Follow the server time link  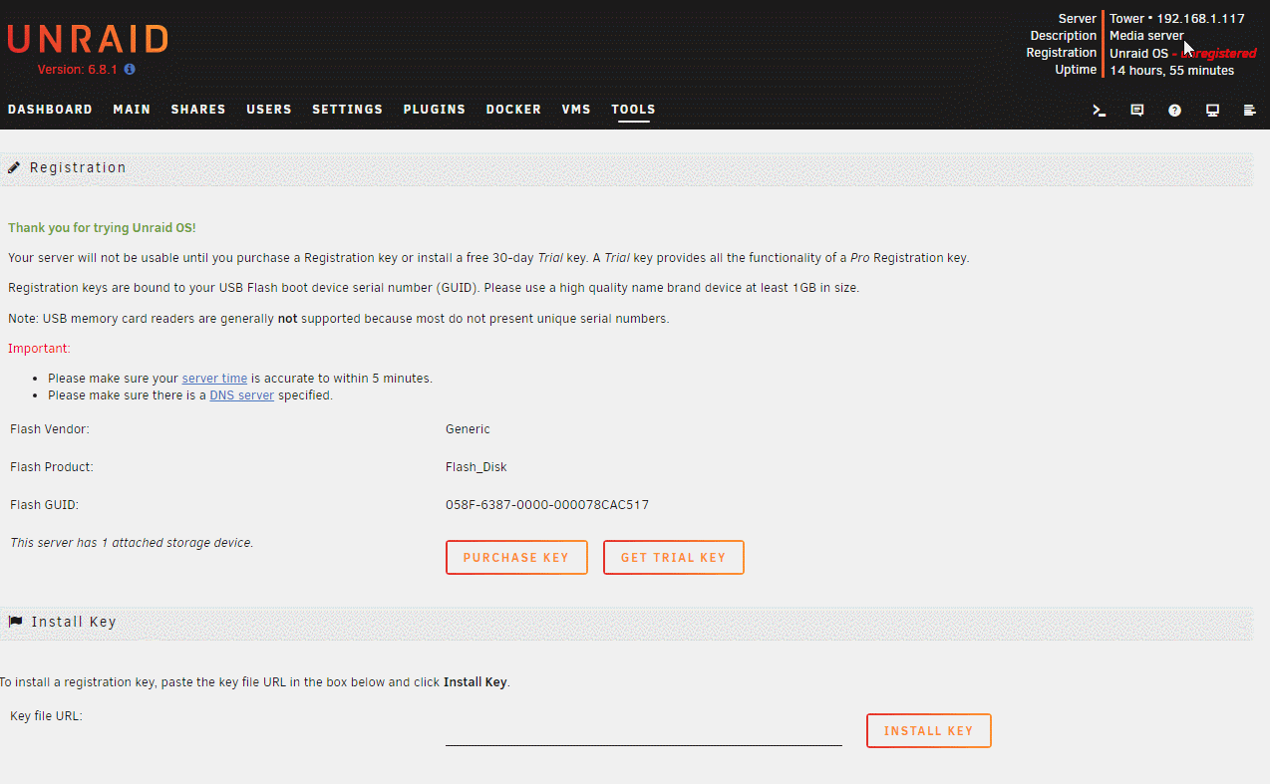[214, 379]
